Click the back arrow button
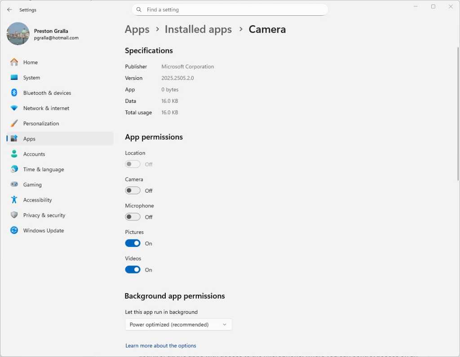460x357 pixels. pos(9,9)
